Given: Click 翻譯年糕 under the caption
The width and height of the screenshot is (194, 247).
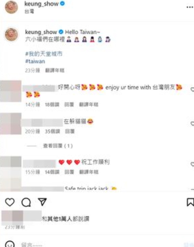Looking at the screenshot, I should 55,70.
